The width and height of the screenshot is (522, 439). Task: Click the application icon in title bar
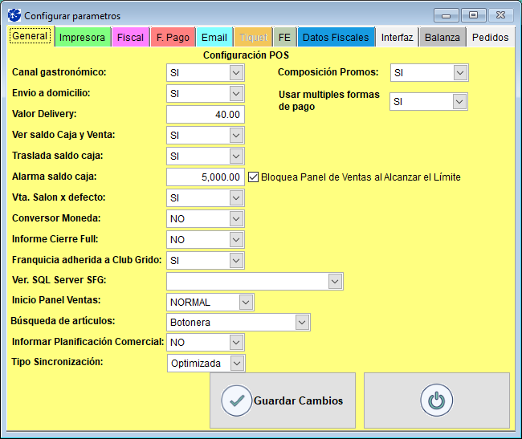(14, 15)
